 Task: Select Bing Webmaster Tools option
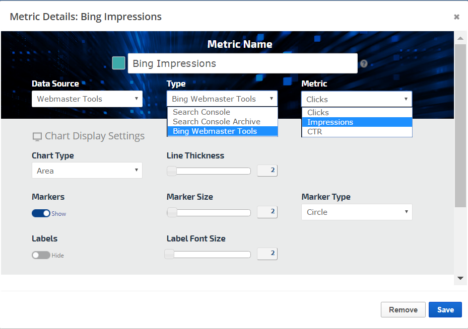point(215,131)
